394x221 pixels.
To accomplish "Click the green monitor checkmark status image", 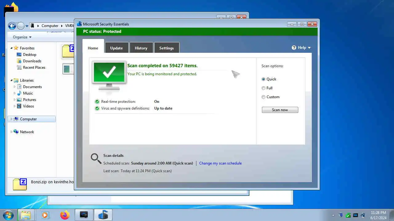I will coord(109,76).
